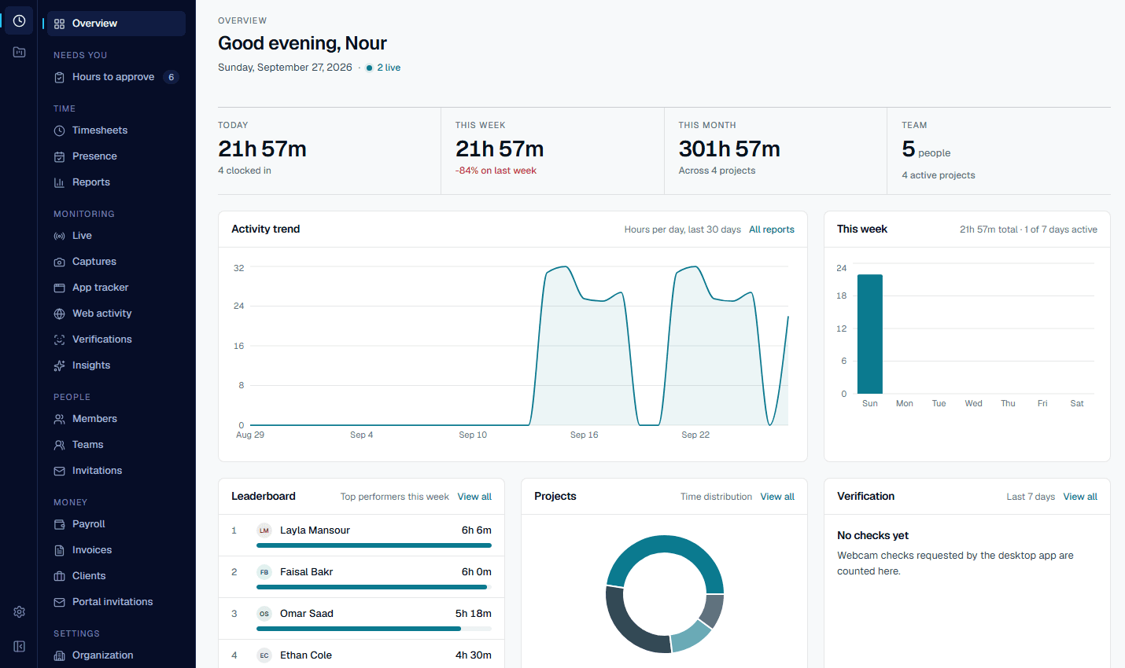Image resolution: width=1125 pixels, height=668 pixels.
Task: Open the Presence section
Action: coord(116,156)
